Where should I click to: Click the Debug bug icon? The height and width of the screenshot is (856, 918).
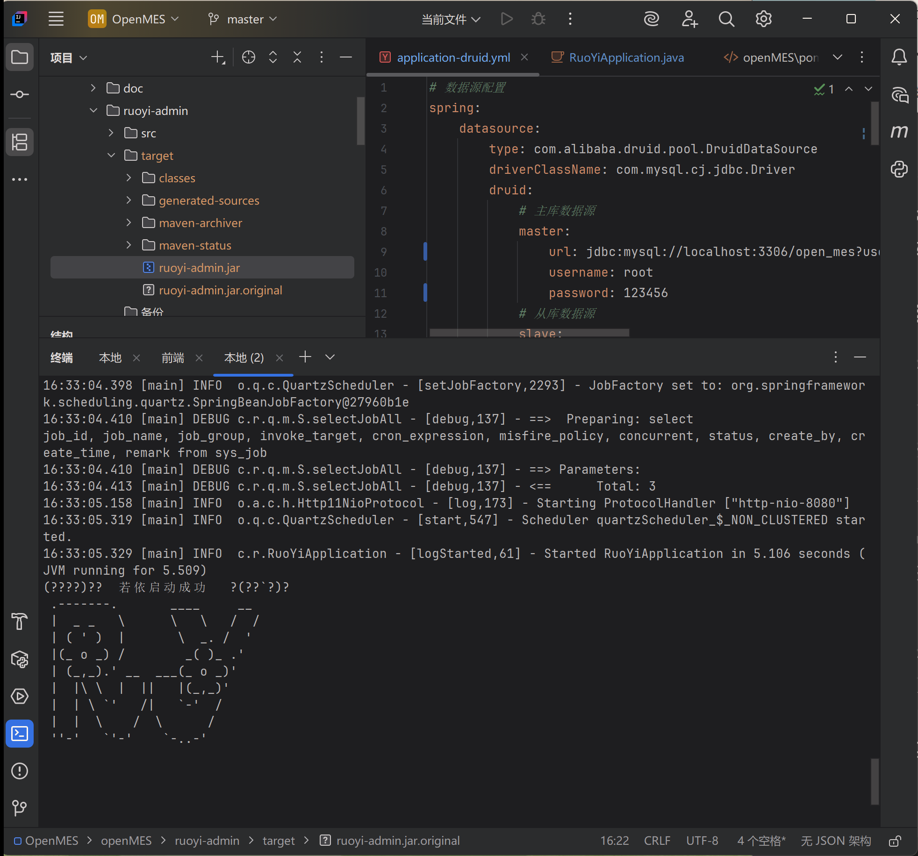tap(538, 19)
